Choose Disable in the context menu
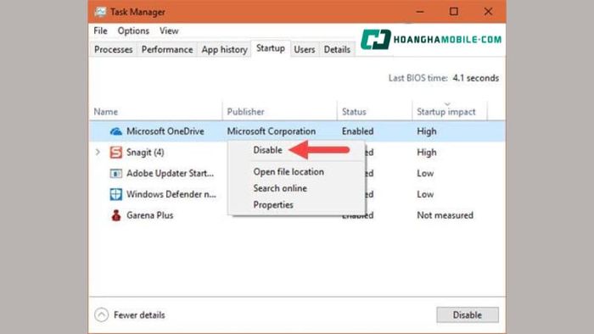Image resolution: width=594 pixels, height=334 pixels. (x=268, y=150)
